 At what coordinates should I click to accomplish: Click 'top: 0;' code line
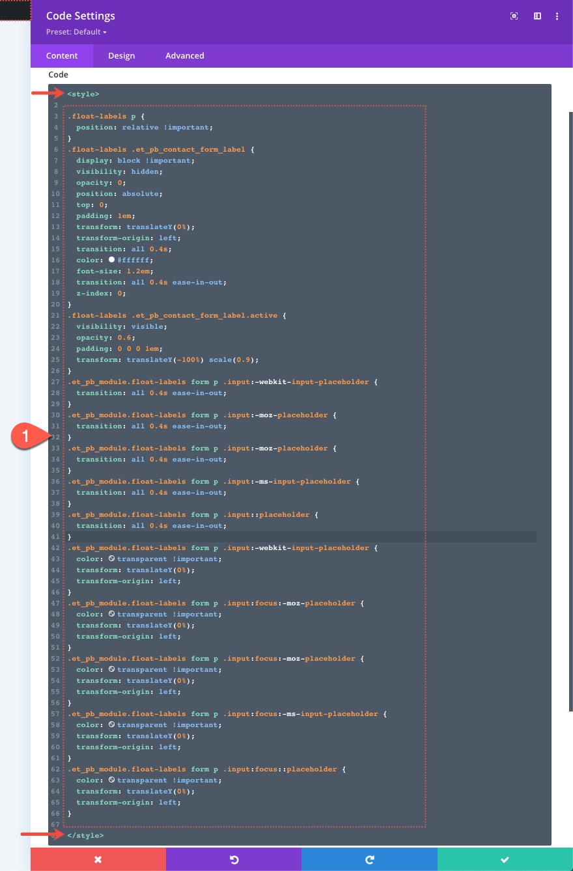click(x=92, y=204)
